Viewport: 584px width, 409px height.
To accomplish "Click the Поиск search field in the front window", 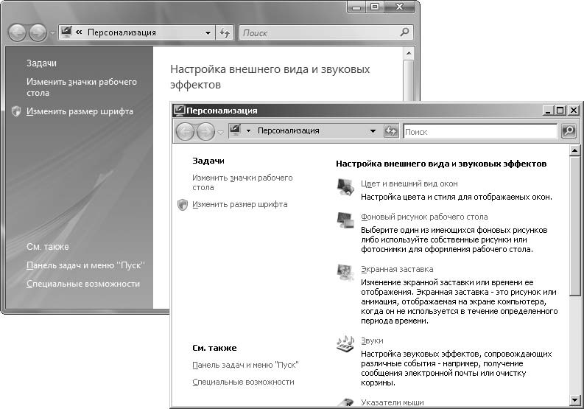I will coord(480,131).
